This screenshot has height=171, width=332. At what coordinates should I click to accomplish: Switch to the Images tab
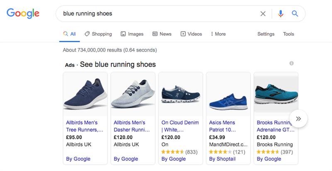132,34
